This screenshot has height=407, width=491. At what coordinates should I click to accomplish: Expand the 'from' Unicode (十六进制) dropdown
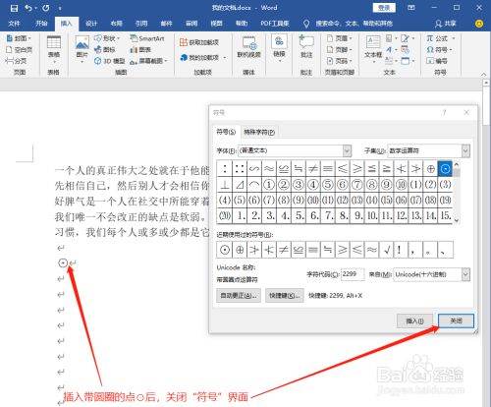coord(465,274)
